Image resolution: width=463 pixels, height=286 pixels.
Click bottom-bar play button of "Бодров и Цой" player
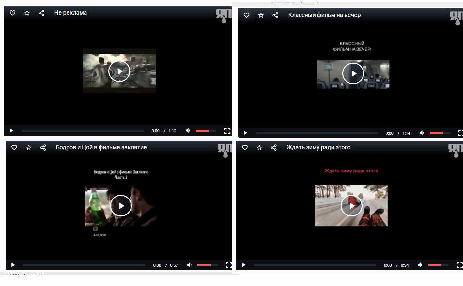[13, 265]
